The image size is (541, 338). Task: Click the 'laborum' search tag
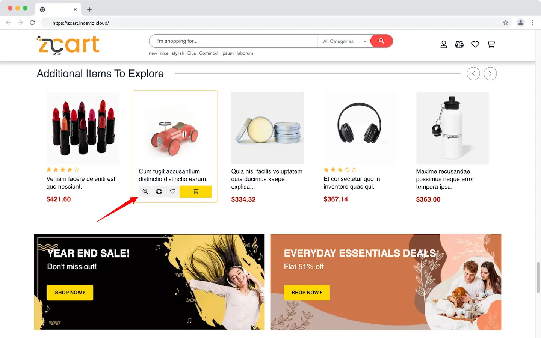tap(245, 53)
